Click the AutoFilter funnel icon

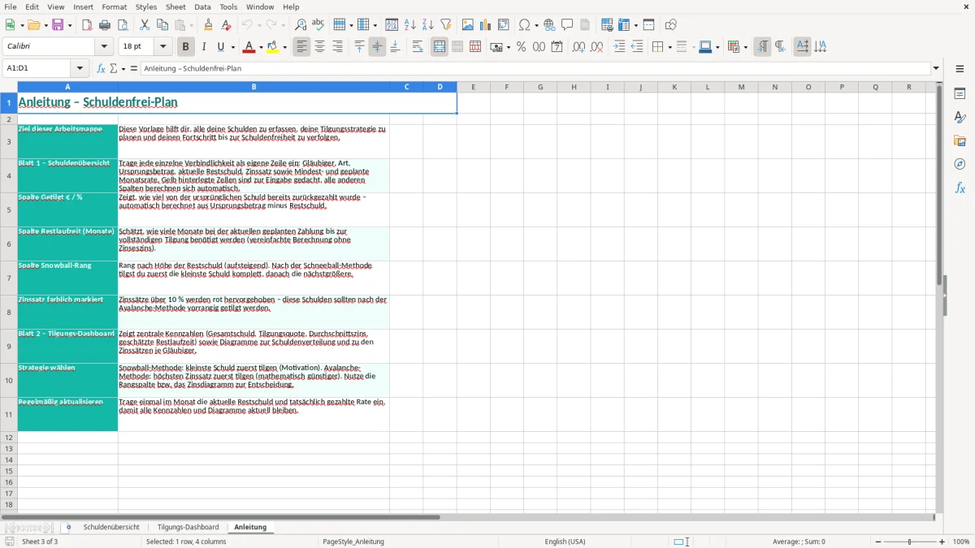(x=446, y=25)
